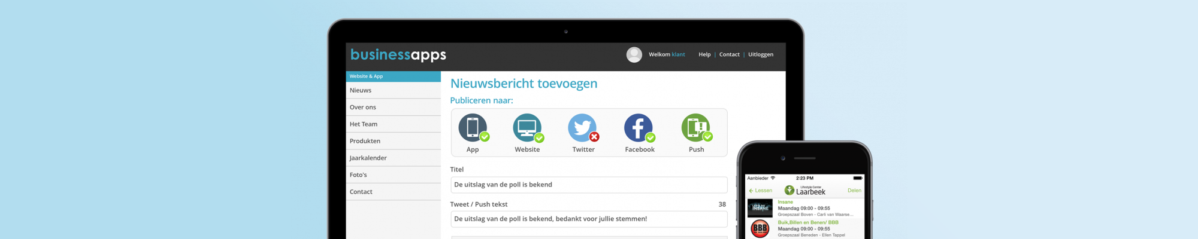Open the Help link

[704, 54]
